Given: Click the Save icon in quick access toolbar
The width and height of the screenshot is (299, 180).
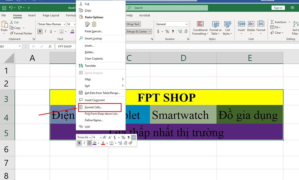Looking at the screenshot, I should [x=4, y=8].
